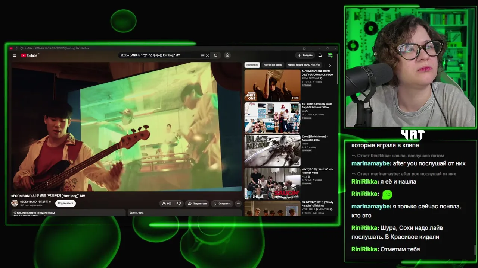The height and width of the screenshot is (268, 478).
Task: Click the playing sEODo BAND video
Action: coord(126,127)
